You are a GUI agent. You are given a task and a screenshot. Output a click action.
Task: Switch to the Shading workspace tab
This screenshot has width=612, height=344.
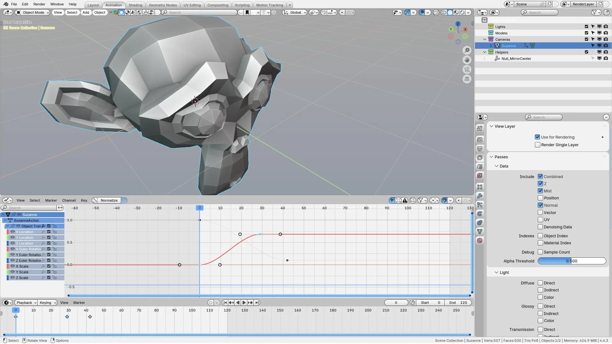(x=135, y=5)
